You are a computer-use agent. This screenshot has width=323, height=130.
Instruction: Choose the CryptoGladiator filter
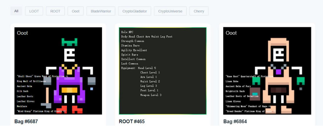134,11
